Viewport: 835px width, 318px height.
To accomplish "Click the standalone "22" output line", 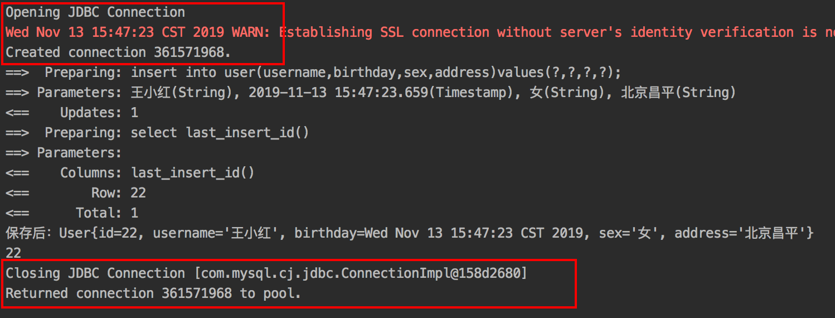I will [x=13, y=253].
